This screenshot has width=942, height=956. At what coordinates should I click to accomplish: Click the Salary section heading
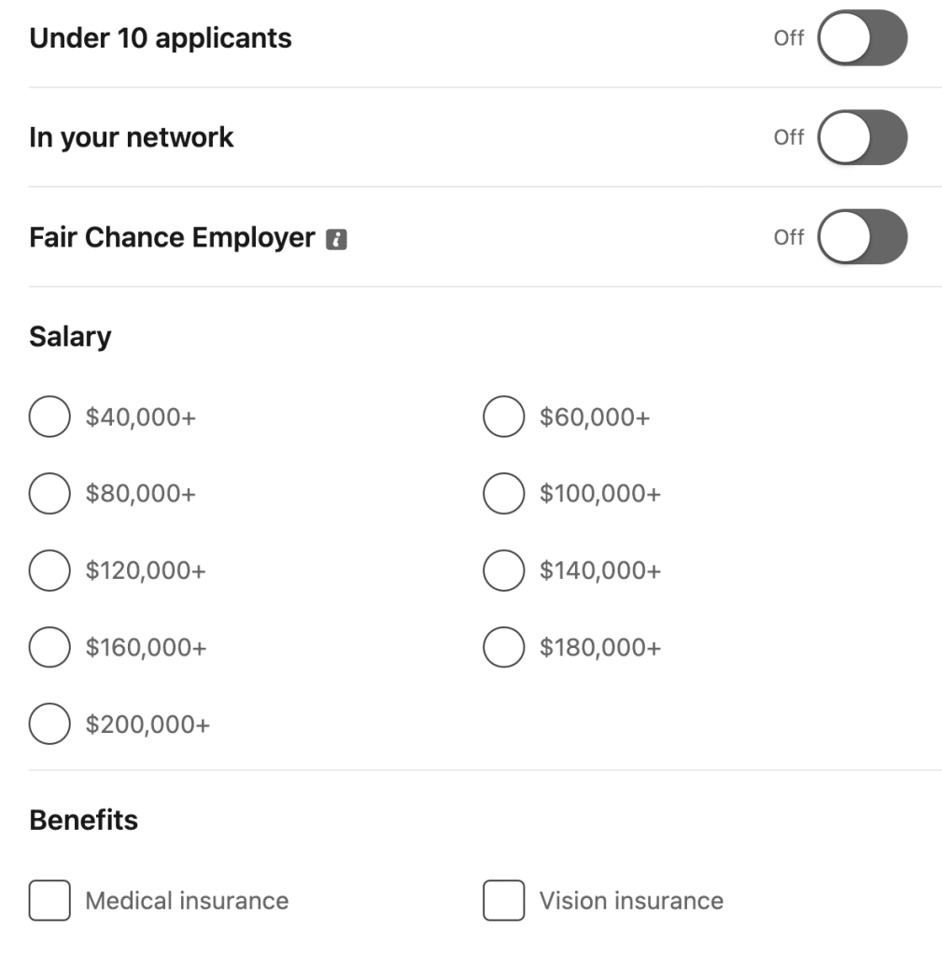[x=70, y=336]
